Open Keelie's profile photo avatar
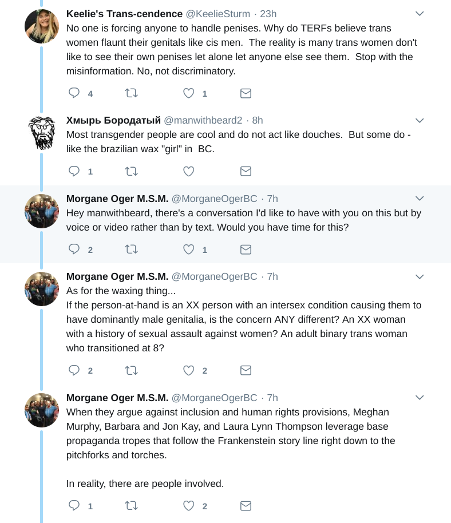 42,26
